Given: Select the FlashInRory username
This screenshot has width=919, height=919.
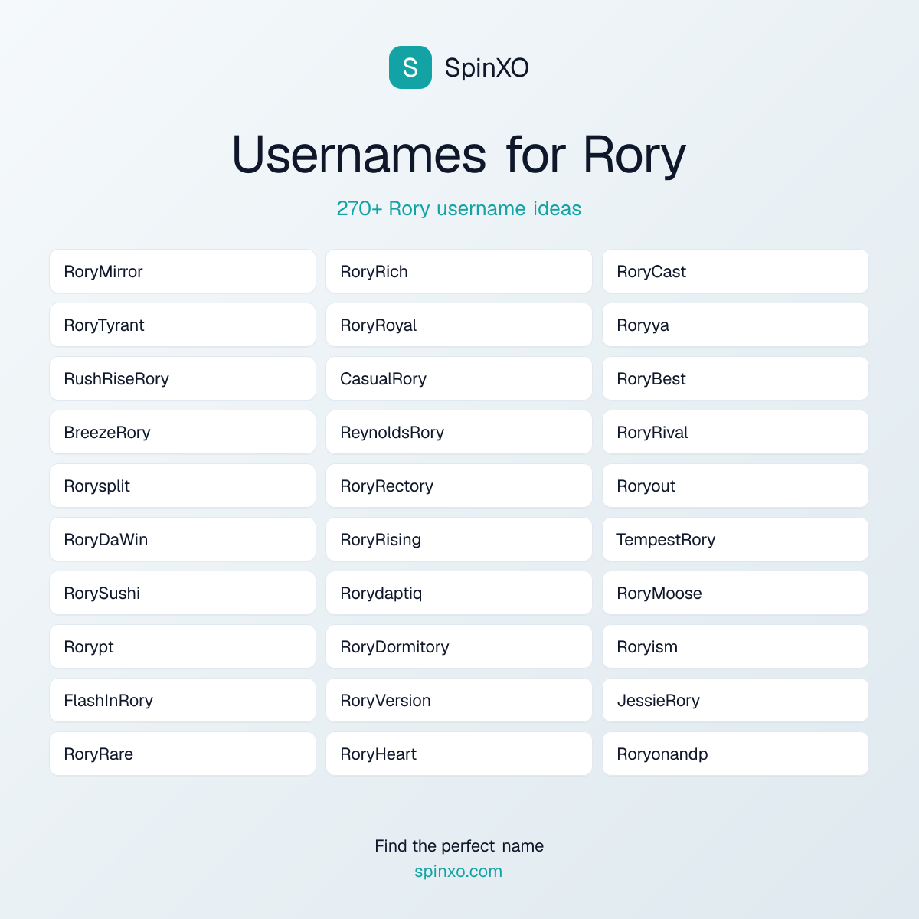Looking at the screenshot, I should coord(182,700).
